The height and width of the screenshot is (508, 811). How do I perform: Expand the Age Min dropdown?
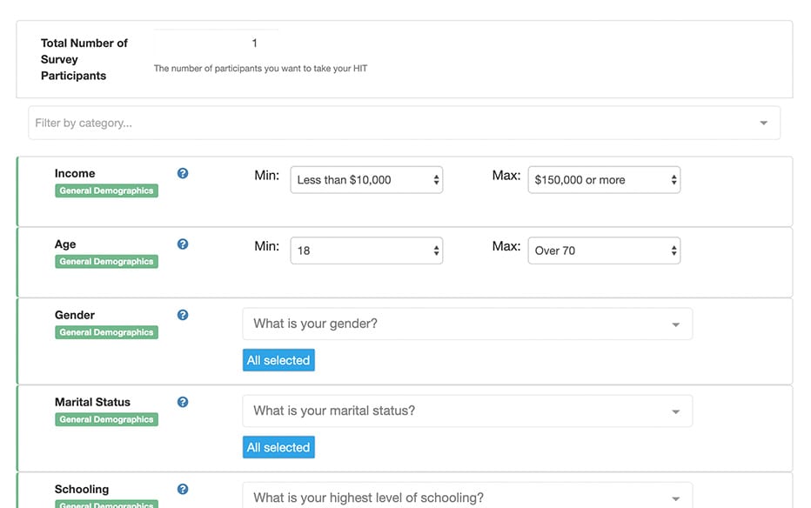[x=366, y=251]
